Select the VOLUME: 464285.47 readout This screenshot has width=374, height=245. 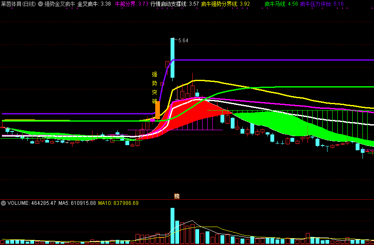(x=32, y=203)
